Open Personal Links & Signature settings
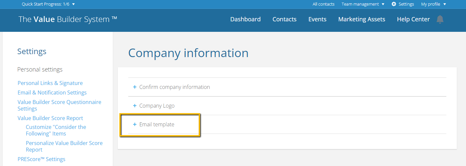The image size is (466, 166). click(50, 83)
